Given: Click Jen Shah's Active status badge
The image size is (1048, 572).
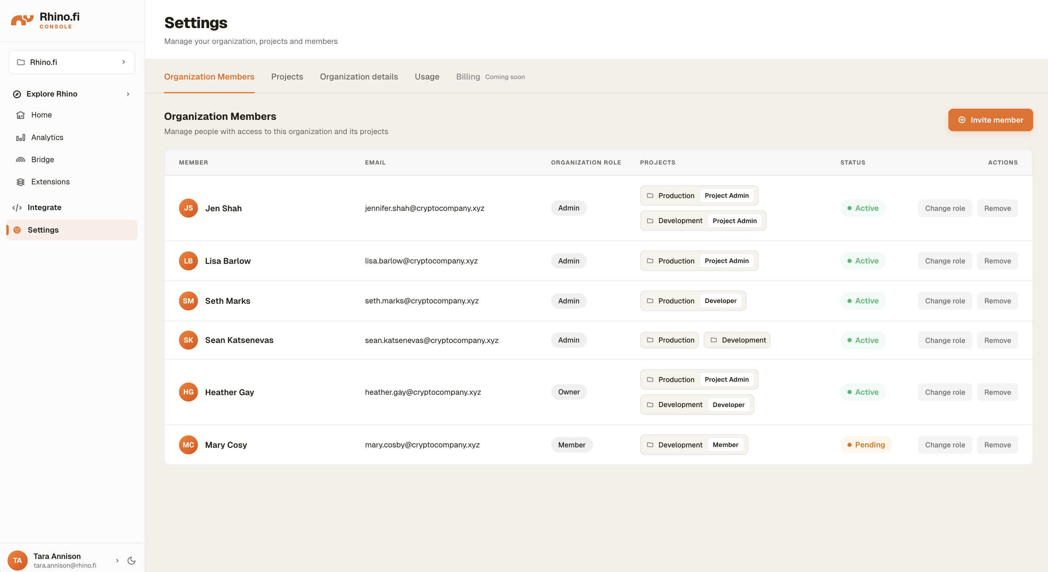Looking at the screenshot, I should [x=863, y=208].
